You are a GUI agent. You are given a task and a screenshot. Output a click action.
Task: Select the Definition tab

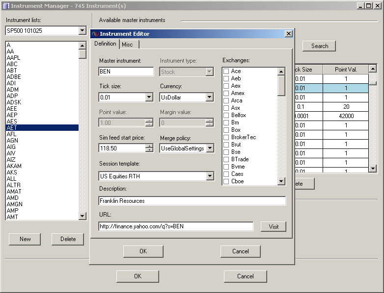(x=105, y=44)
